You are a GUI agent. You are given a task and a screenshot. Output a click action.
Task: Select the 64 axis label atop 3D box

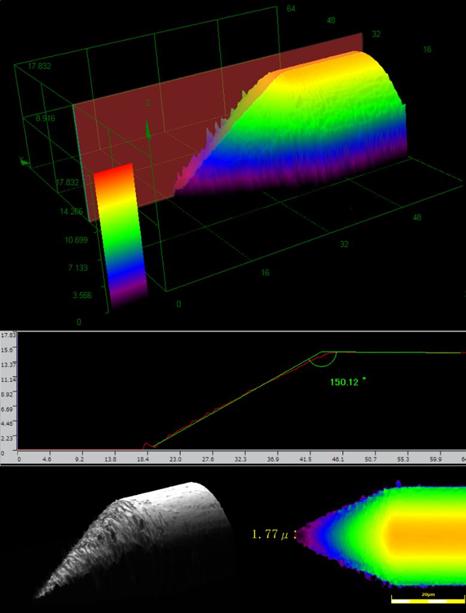pyautogui.click(x=291, y=8)
